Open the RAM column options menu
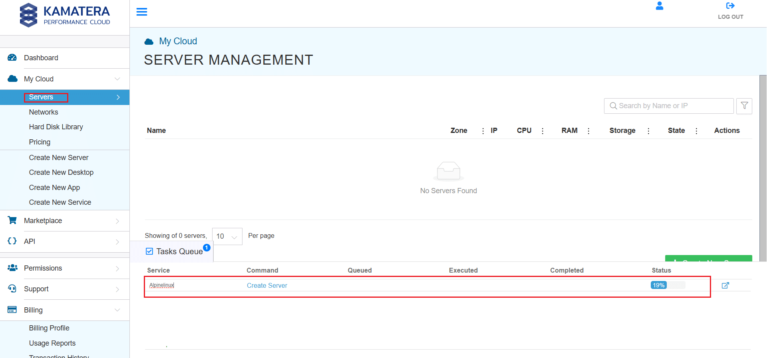 588,131
